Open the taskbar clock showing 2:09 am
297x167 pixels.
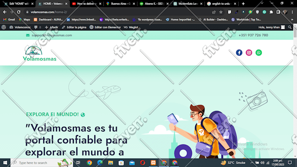point(278,163)
